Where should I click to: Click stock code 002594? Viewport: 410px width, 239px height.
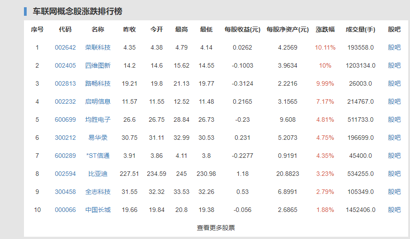[65, 174]
